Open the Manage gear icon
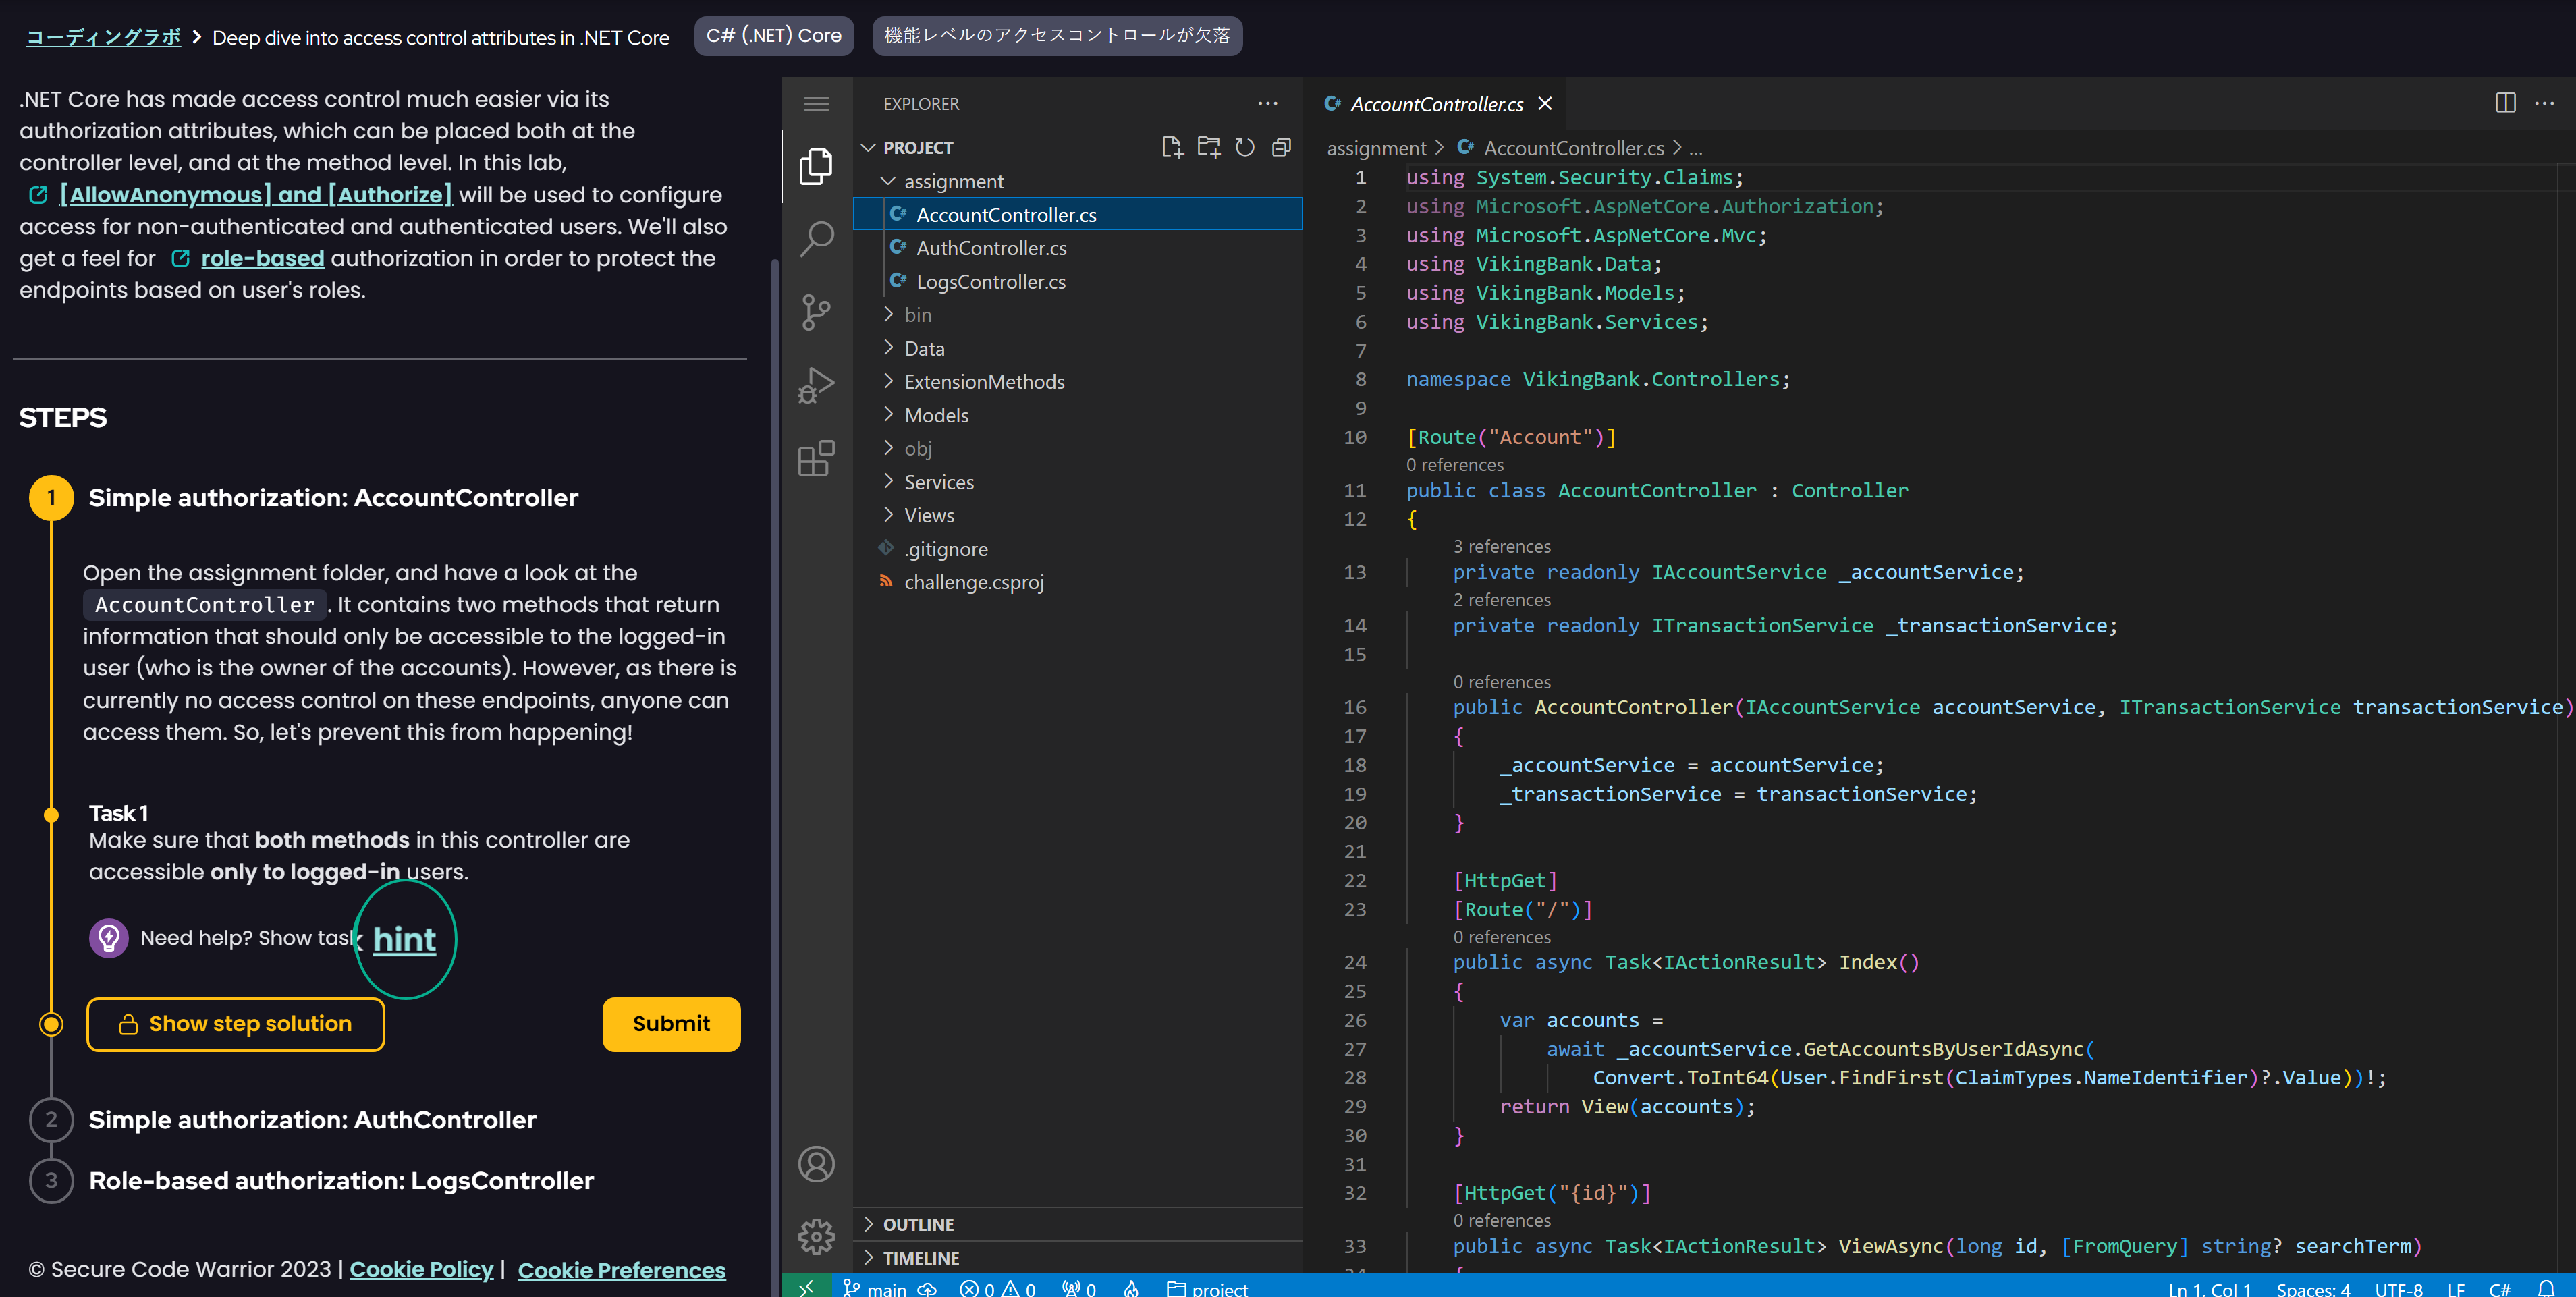The image size is (2576, 1297). click(816, 1237)
